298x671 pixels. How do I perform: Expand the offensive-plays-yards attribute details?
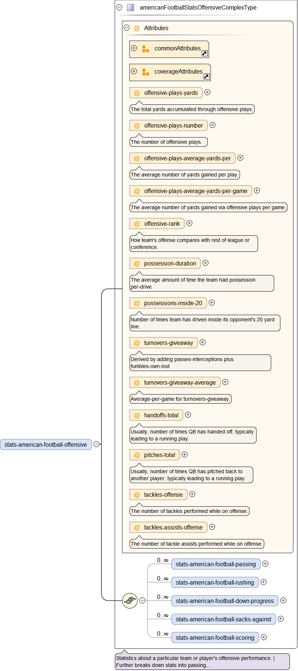coord(207,92)
